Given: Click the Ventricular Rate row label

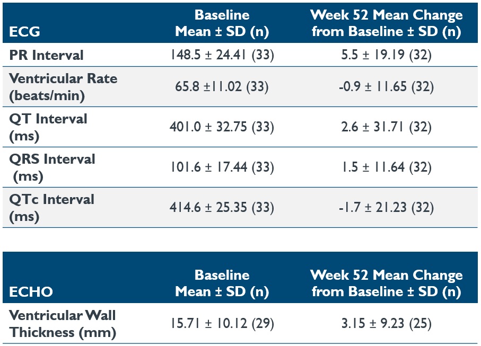Looking at the screenshot, I should 63,86.
